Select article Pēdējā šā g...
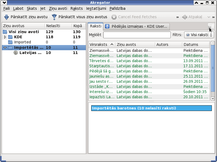 click(x=149, y=71)
